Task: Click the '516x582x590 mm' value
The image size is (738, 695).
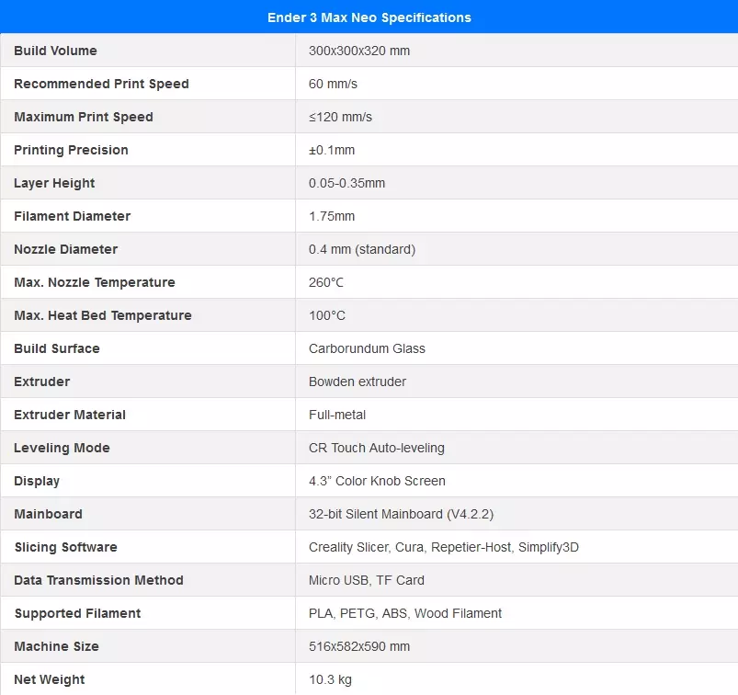Action: (x=359, y=646)
